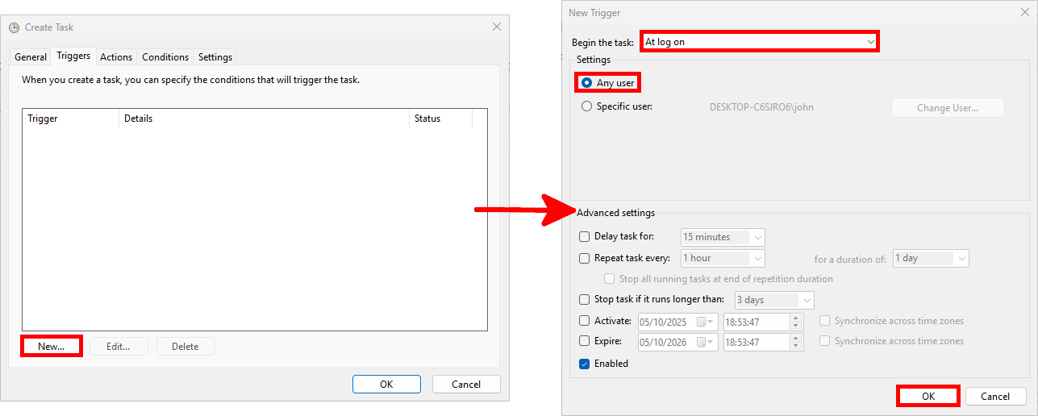Switch to the Conditions tab

point(165,57)
